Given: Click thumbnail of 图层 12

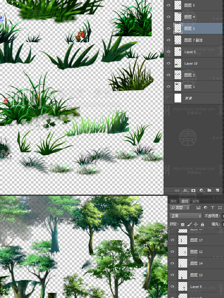Looking at the screenshot, I should 182,252.
